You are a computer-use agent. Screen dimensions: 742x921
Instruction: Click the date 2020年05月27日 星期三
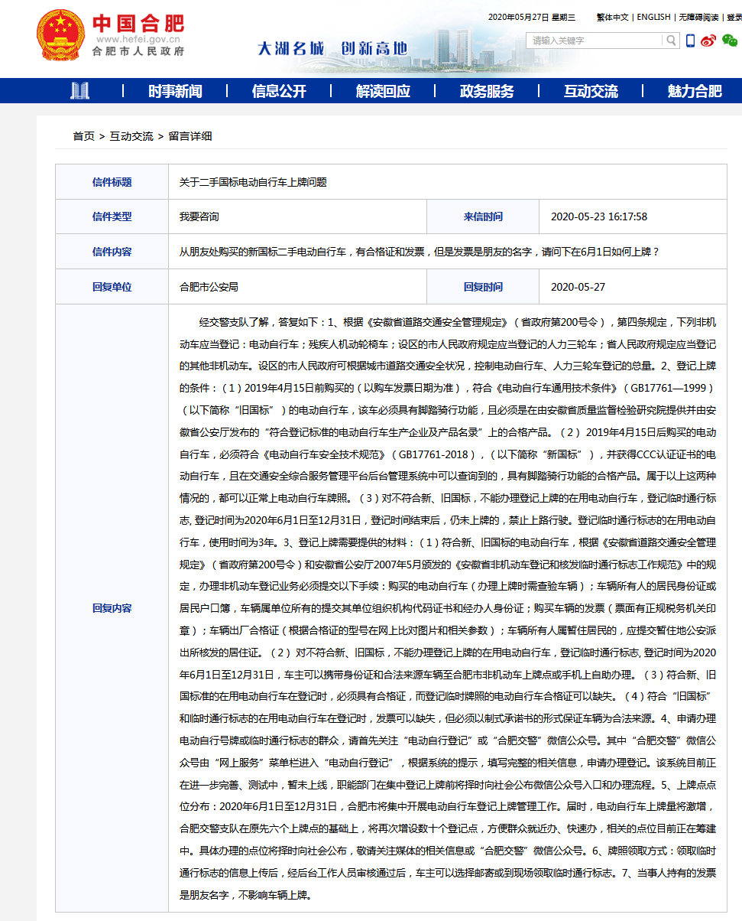tap(531, 17)
